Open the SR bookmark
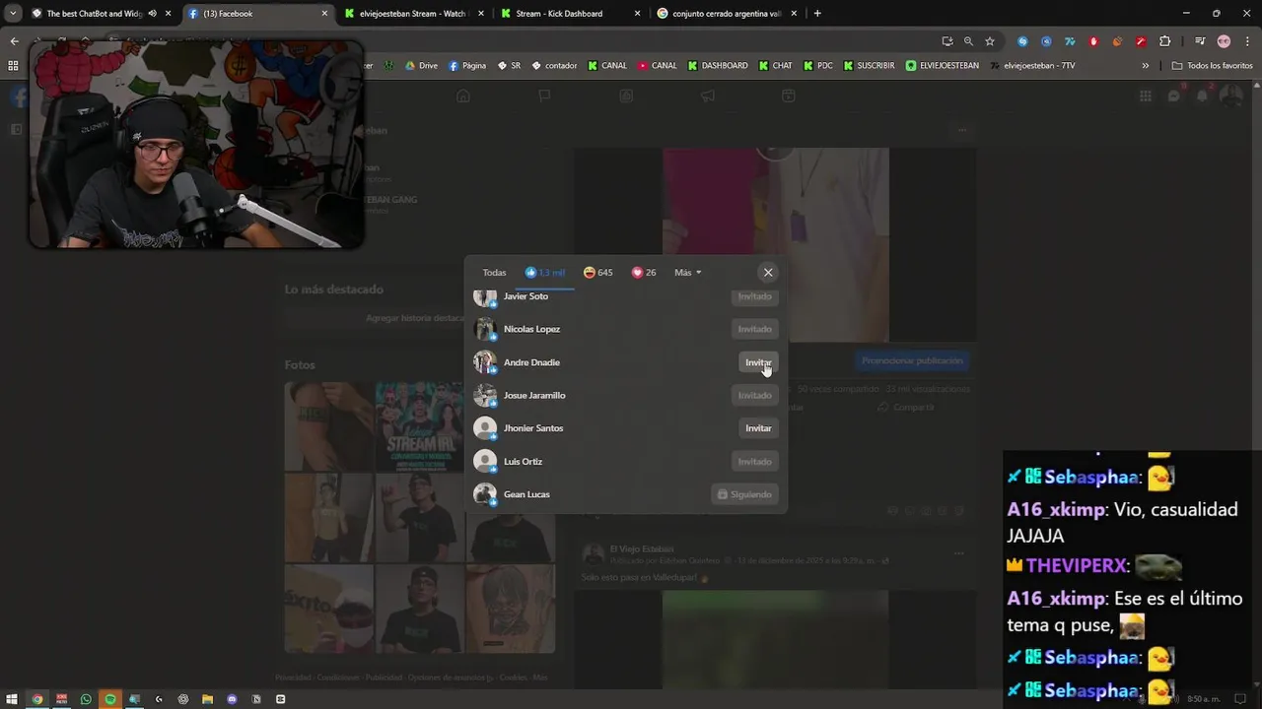The height and width of the screenshot is (709, 1262). tap(509, 66)
